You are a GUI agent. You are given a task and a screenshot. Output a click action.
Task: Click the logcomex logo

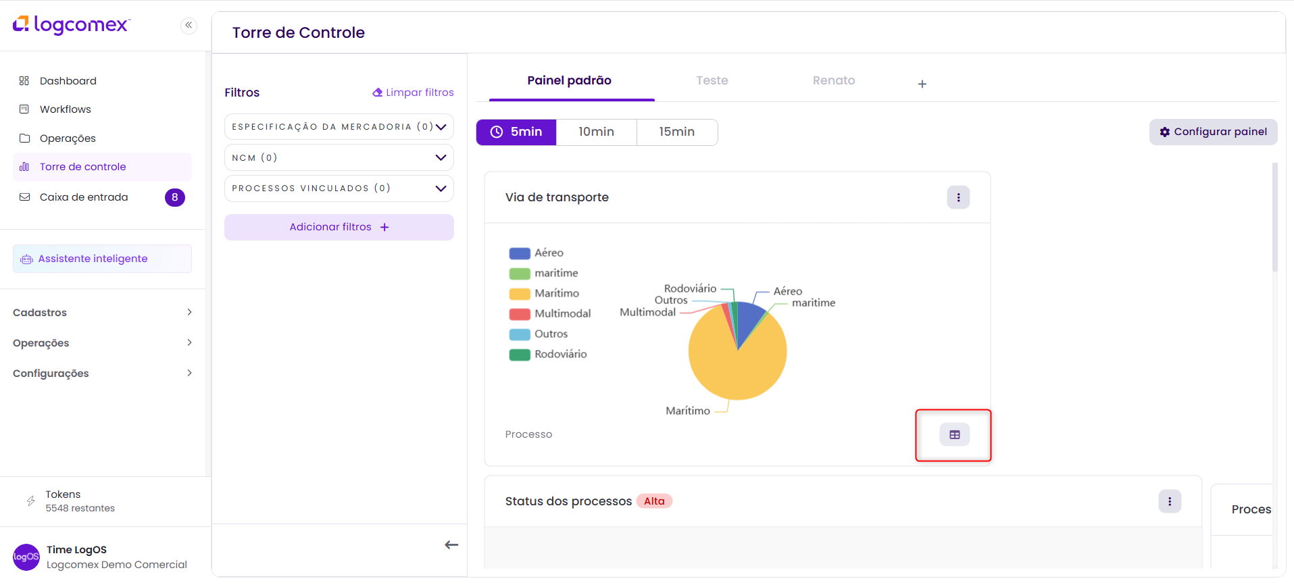[71, 25]
